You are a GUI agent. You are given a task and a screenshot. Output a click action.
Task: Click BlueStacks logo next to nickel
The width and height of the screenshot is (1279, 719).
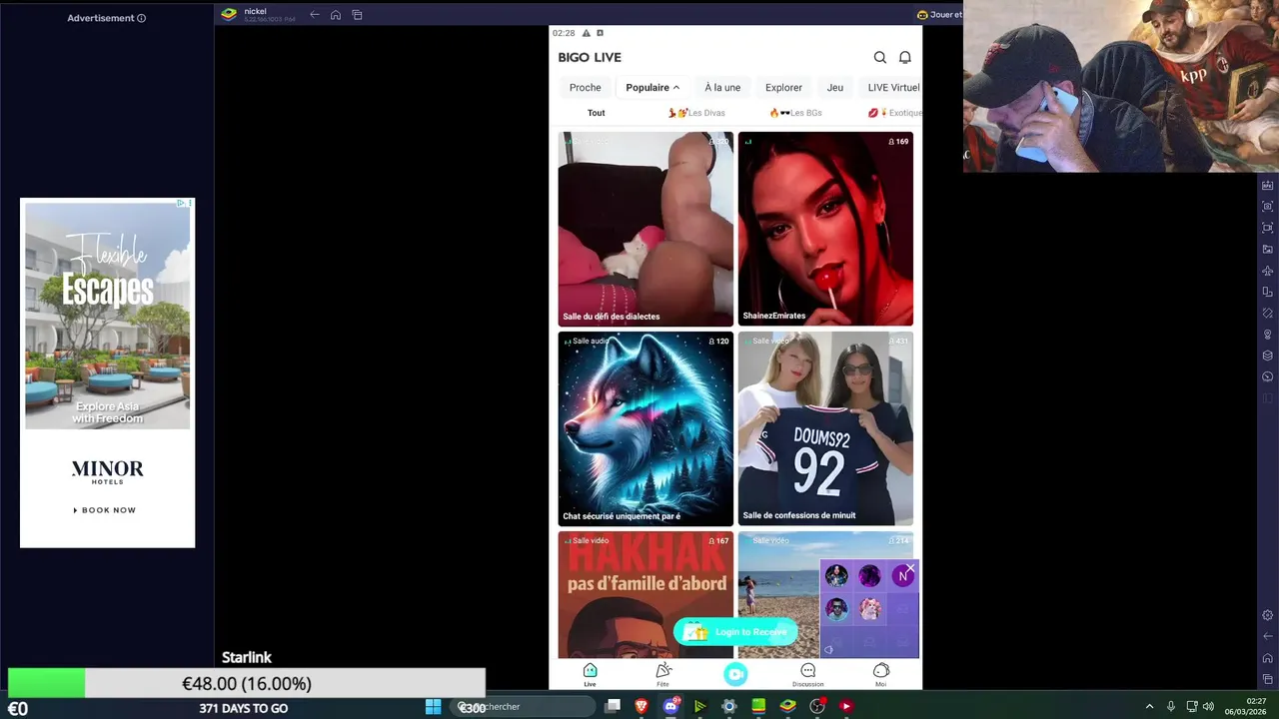coord(229,14)
